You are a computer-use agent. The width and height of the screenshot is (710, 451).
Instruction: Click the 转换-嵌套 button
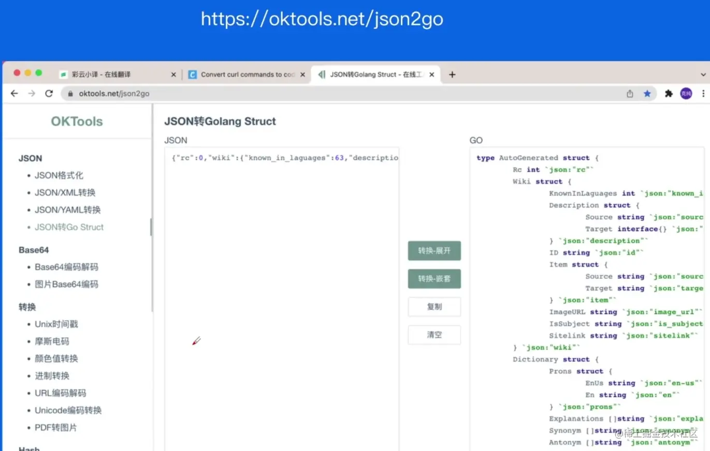(434, 279)
